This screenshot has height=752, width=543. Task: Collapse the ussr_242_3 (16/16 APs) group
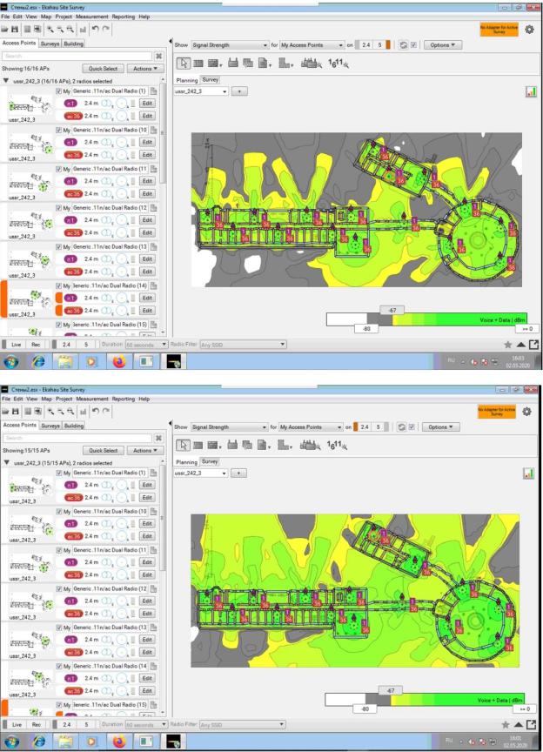click(6, 81)
